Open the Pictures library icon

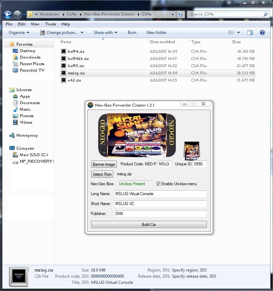click(x=15, y=116)
